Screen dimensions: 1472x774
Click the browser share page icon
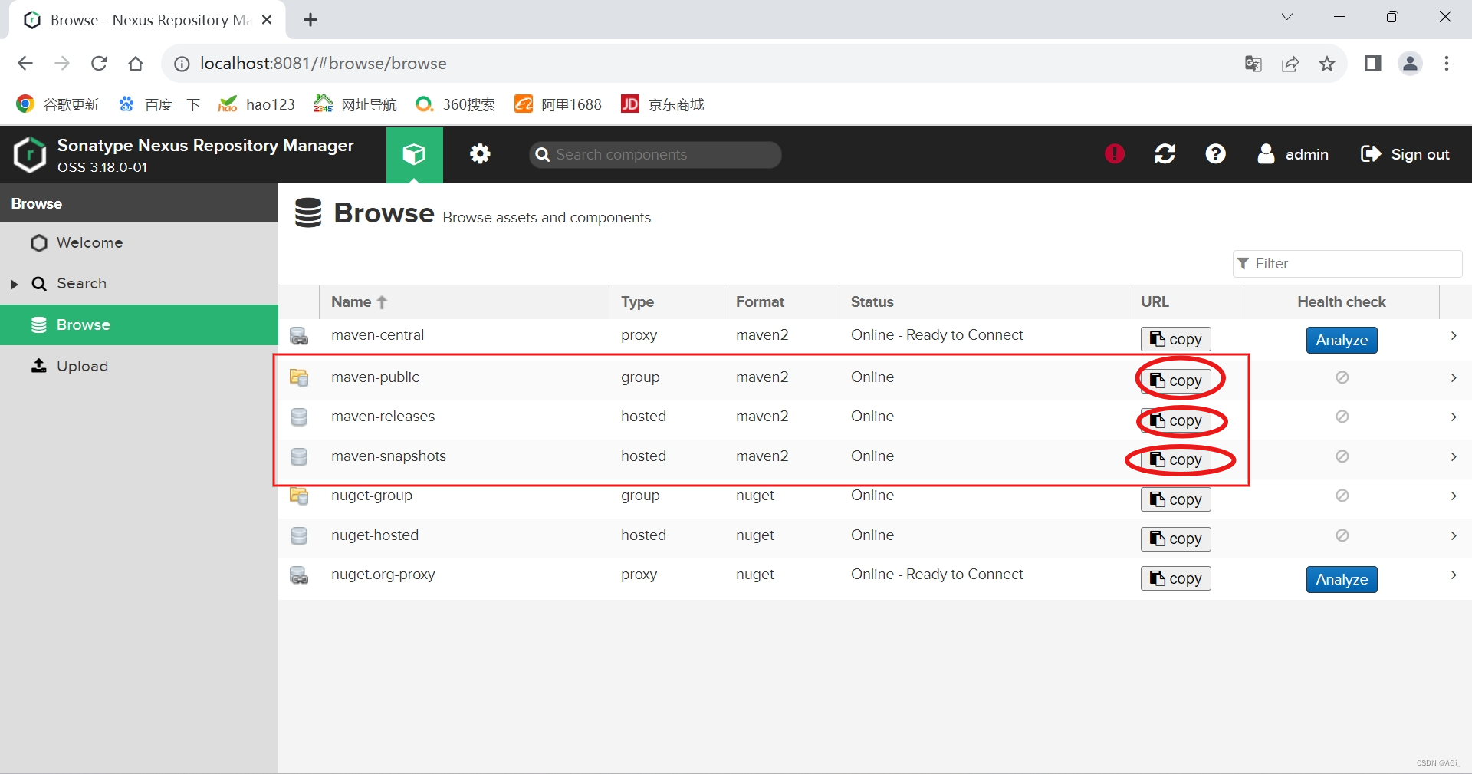coord(1290,64)
